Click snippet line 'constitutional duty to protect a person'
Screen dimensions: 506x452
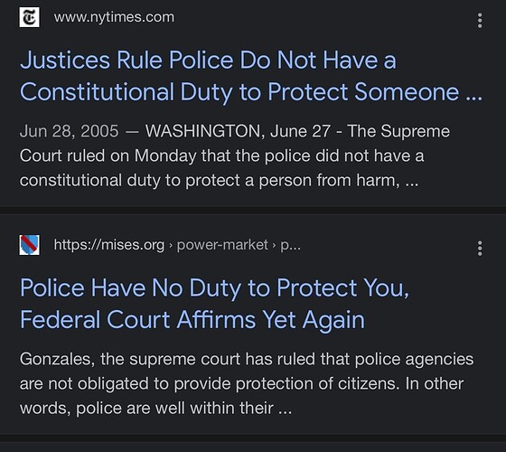click(219, 180)
